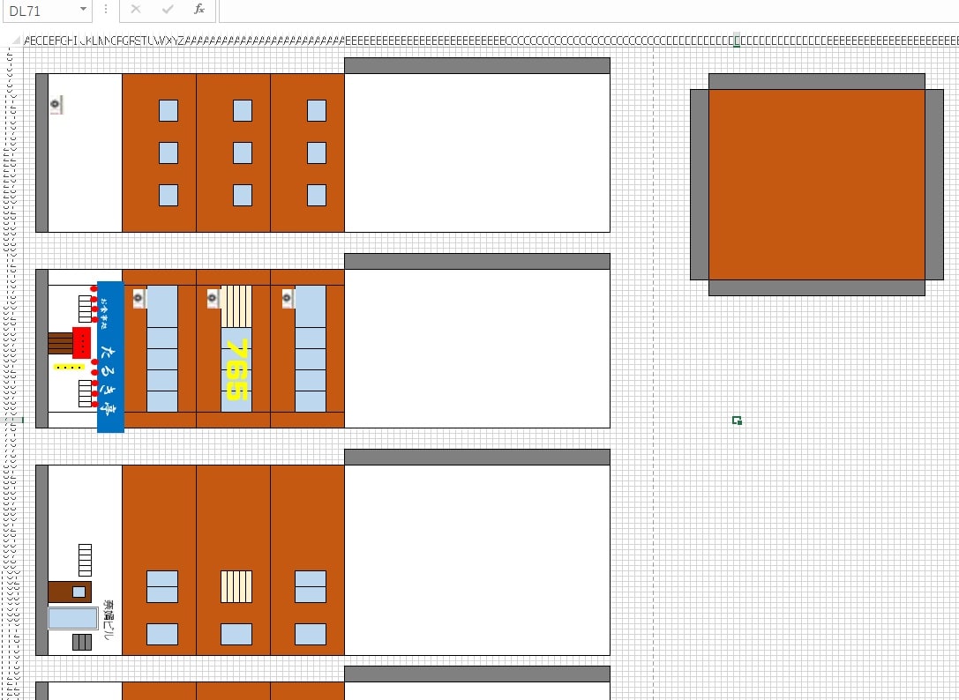Select the blue vertical sign with Japanese text
This screenshot has width=959, height=700.
click(110, 357)
